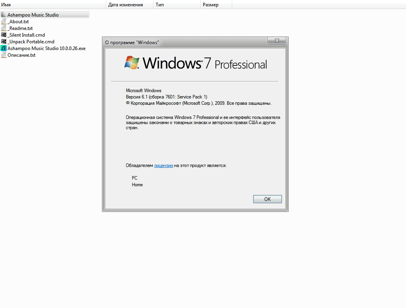Sort files by the Тип column header
The image size is (406, 308).
[x=177, y=5]
